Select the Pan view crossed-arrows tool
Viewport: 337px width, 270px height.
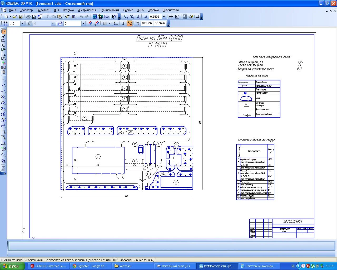(171, 17)
